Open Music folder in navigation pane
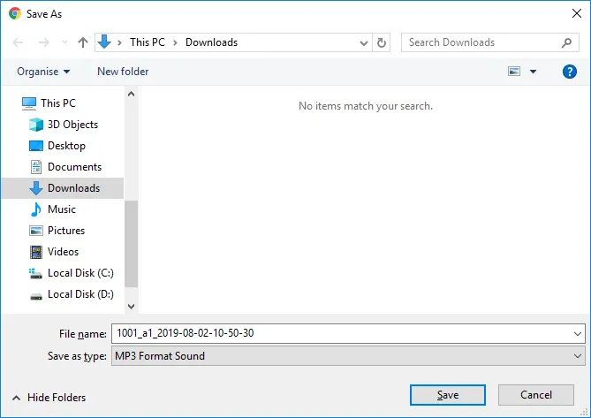 click(x=62, y=209)
